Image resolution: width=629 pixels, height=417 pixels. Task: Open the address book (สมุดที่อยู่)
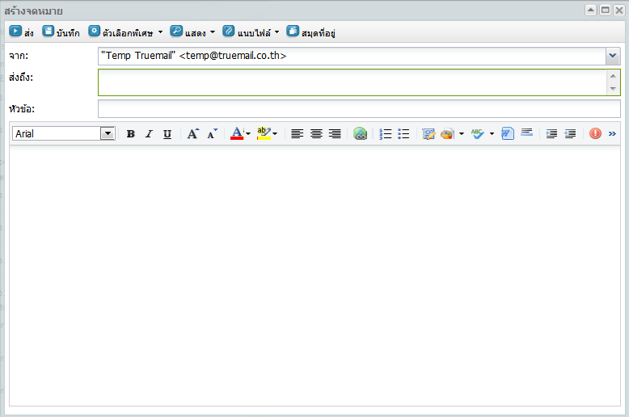pos(311,32)
